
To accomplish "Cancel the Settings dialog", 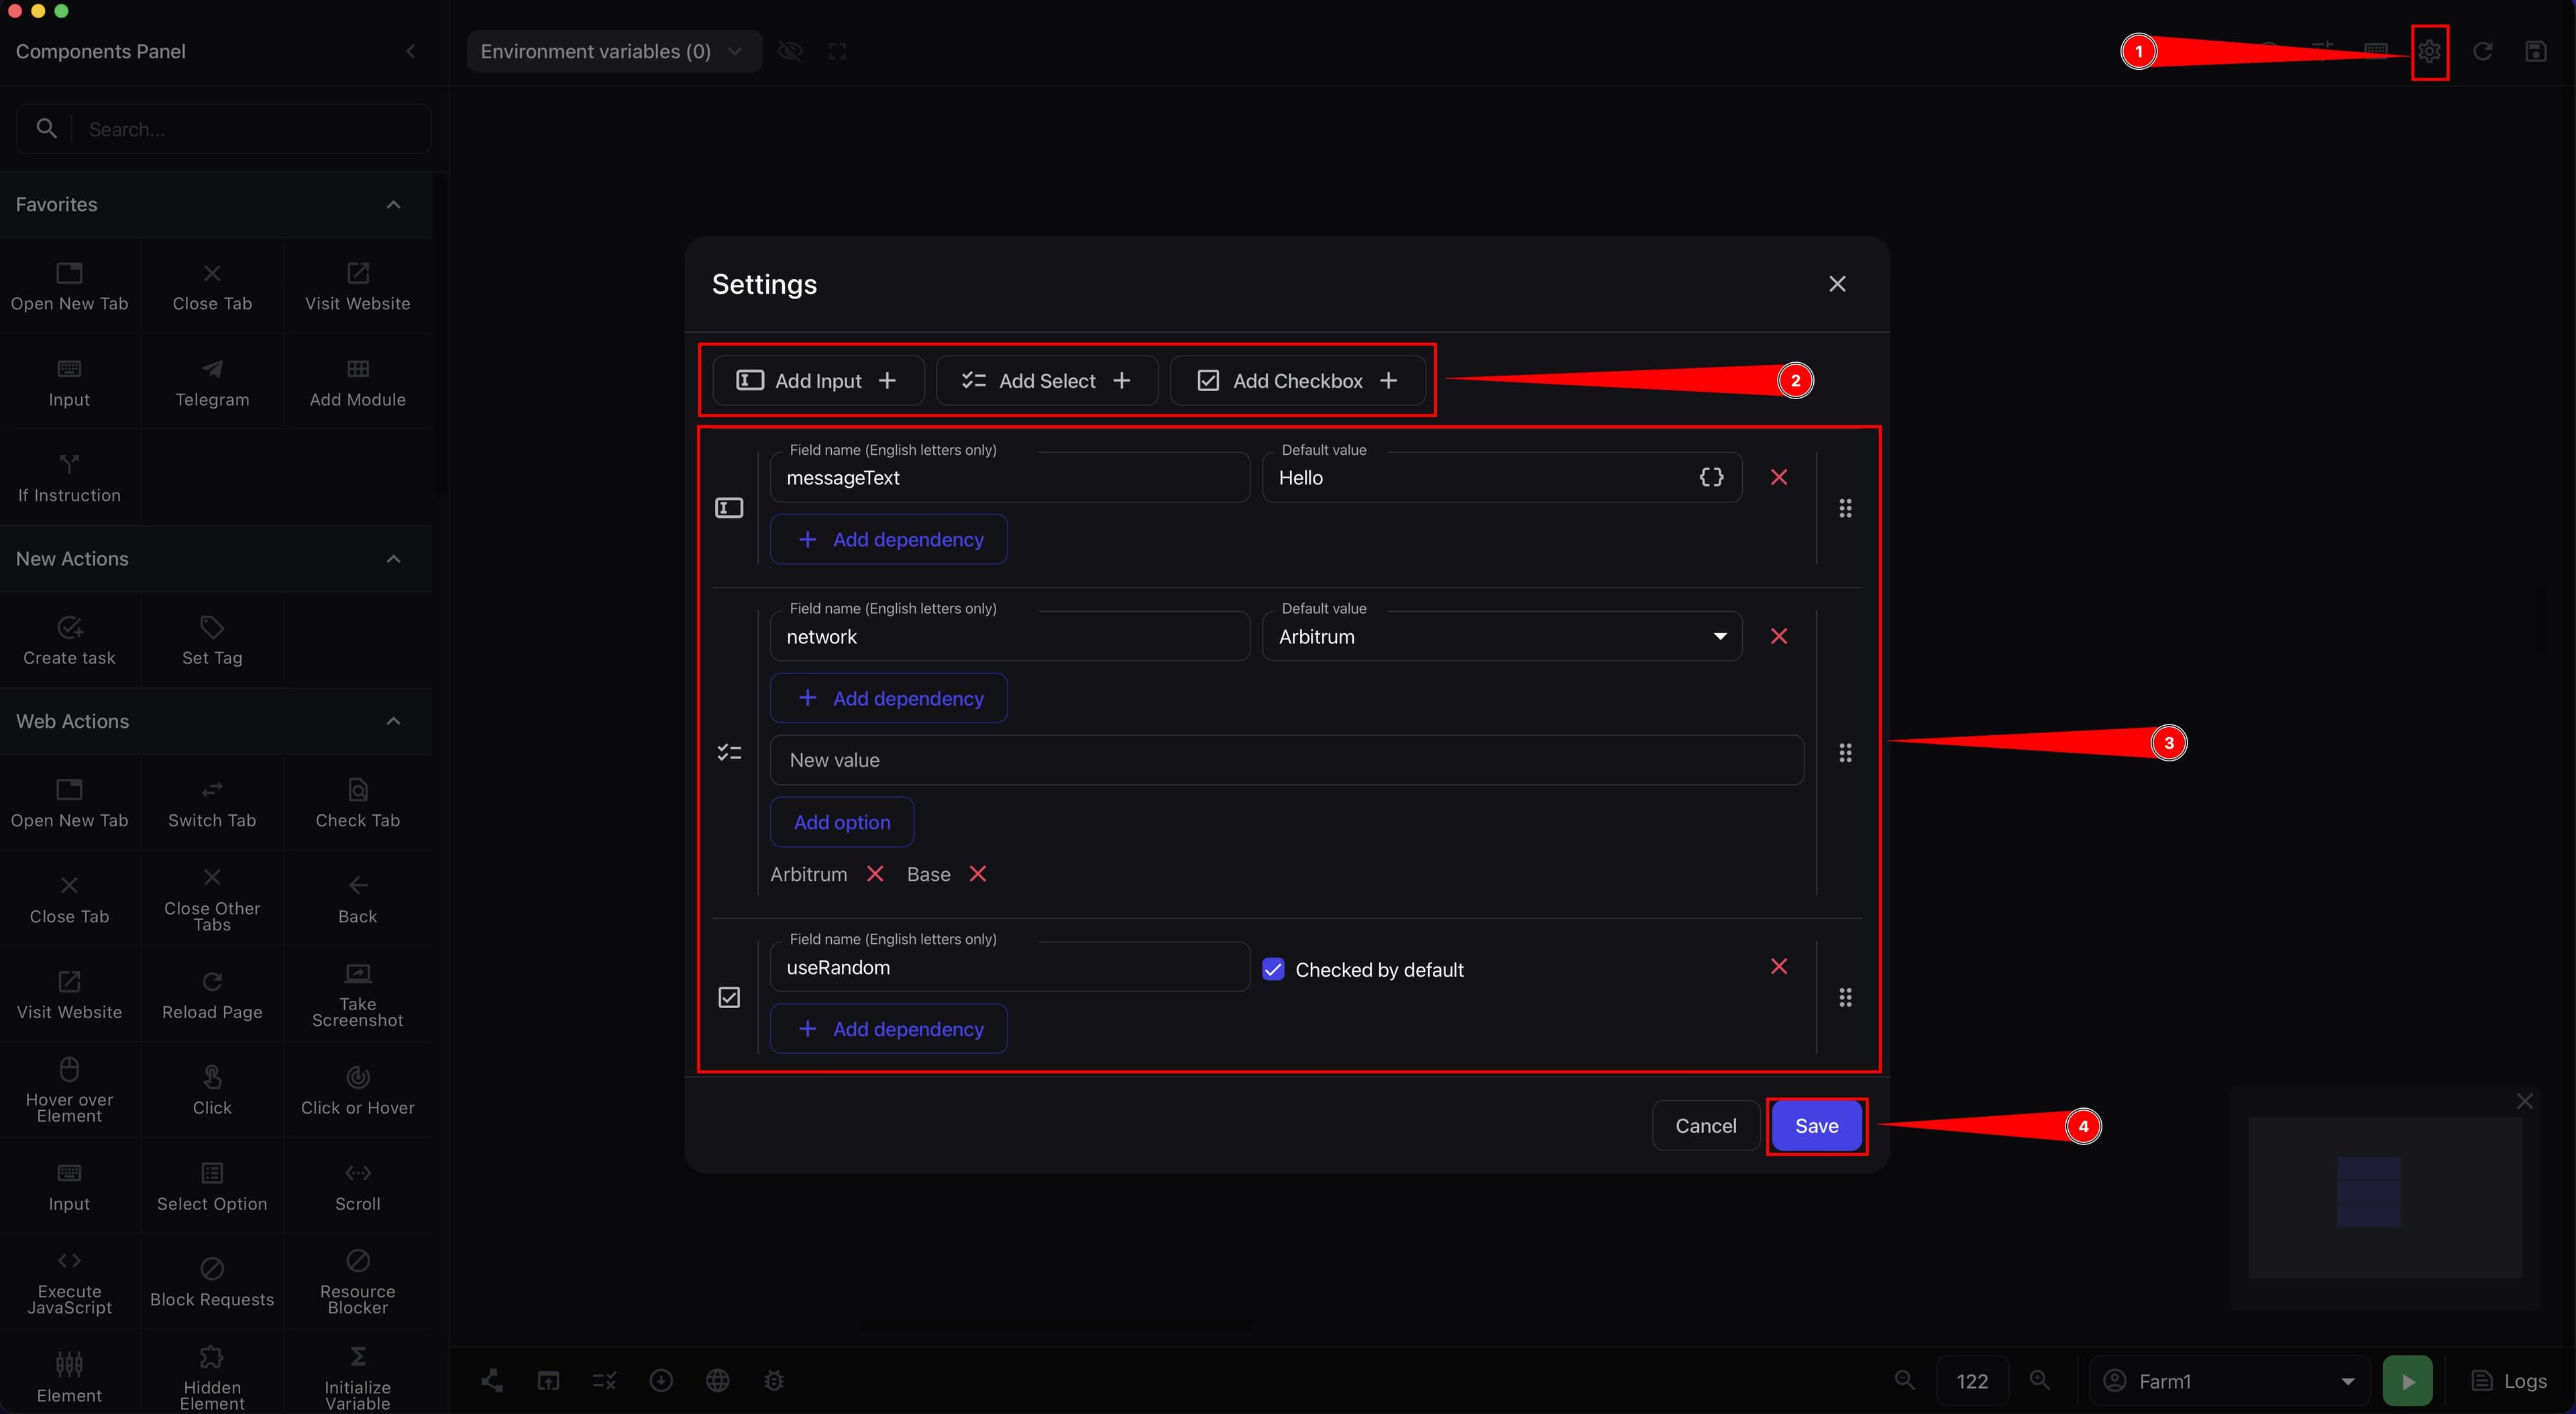I will pyautogui.click(x=1705, y=1126).
